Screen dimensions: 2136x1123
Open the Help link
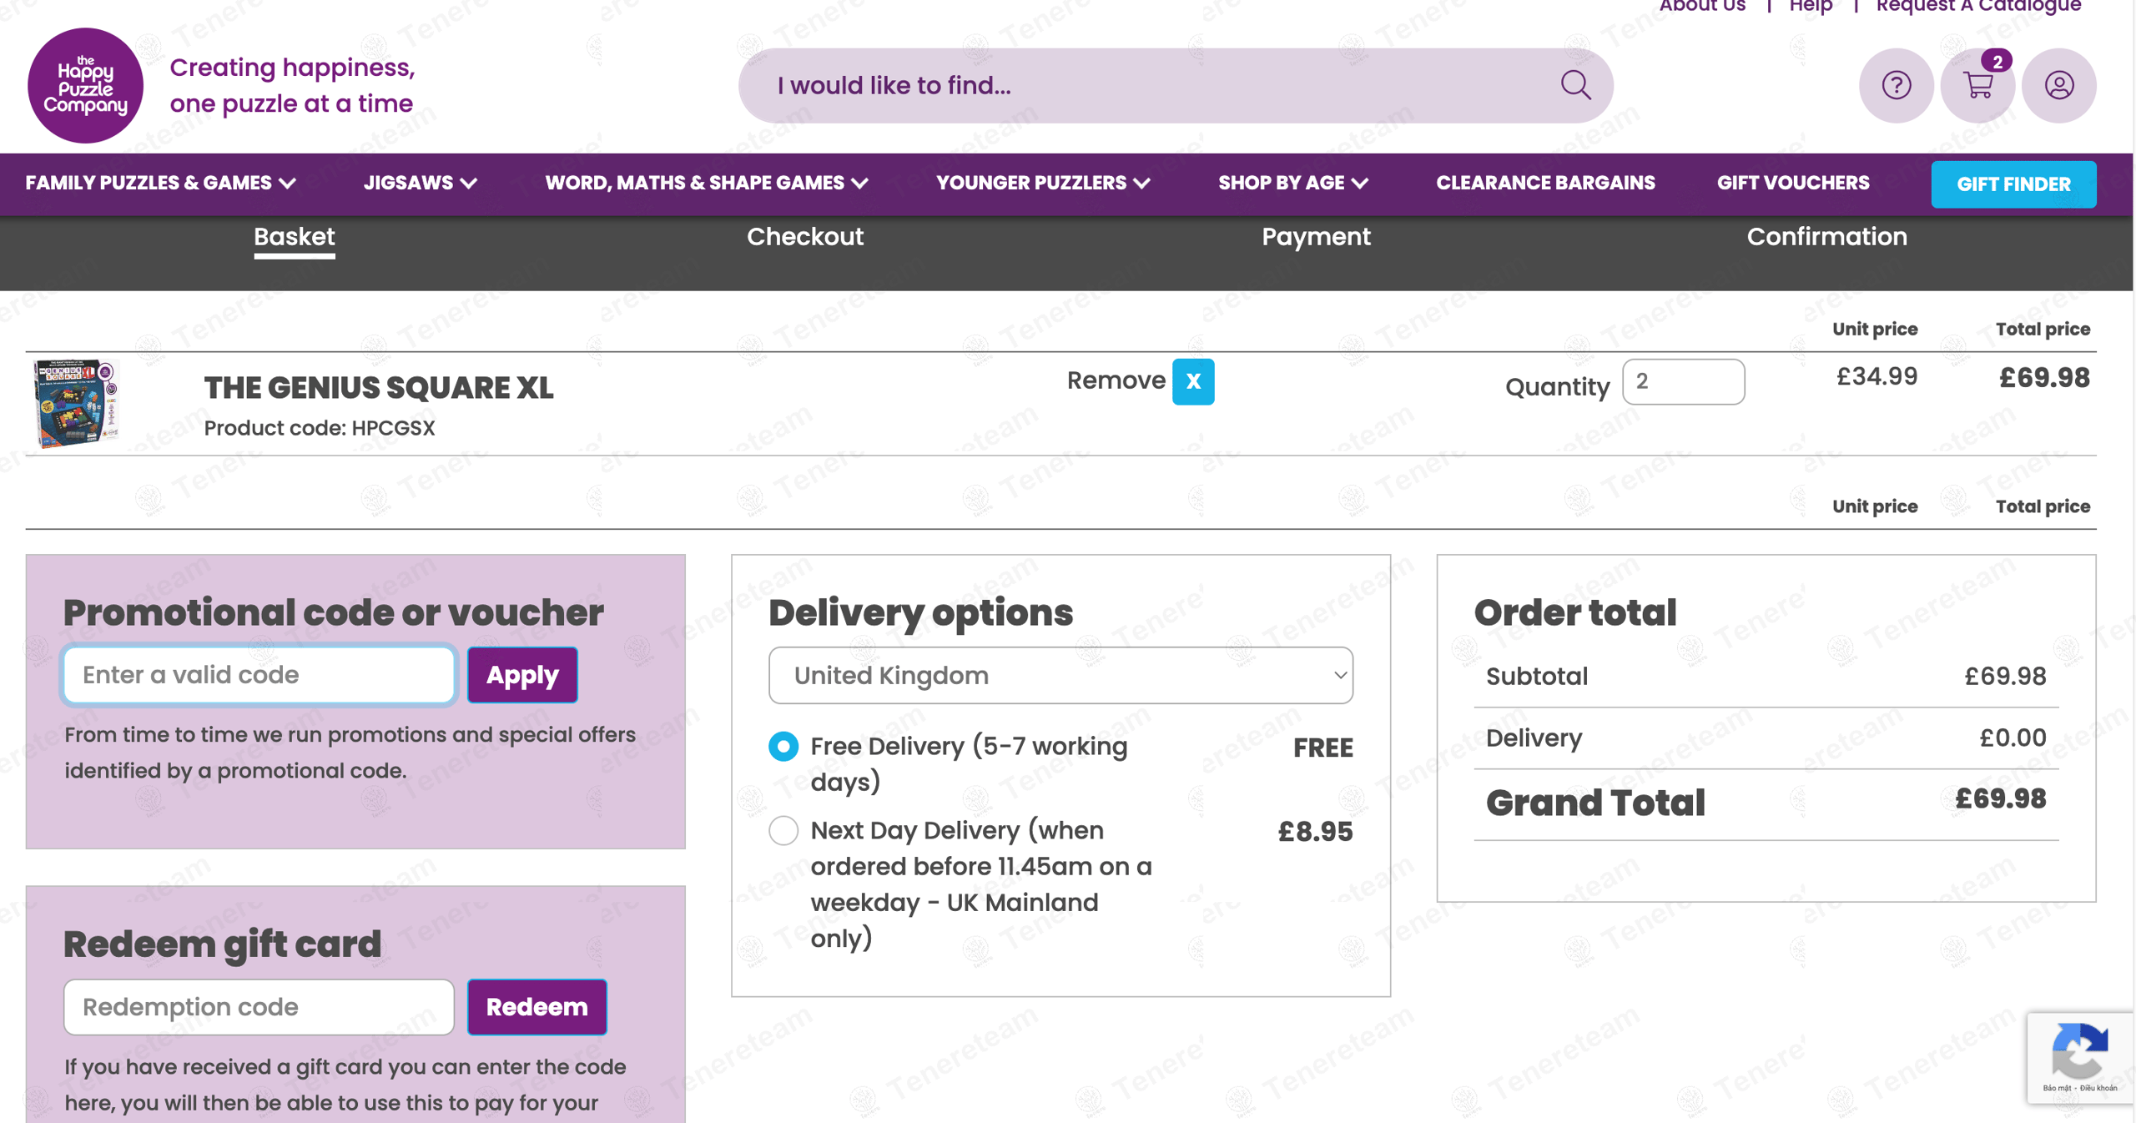point(1811,7)
